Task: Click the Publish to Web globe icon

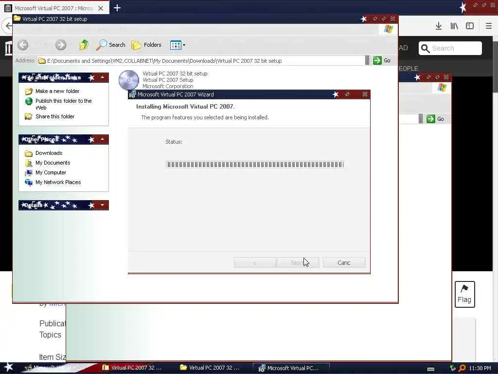Action: (29, 101)
